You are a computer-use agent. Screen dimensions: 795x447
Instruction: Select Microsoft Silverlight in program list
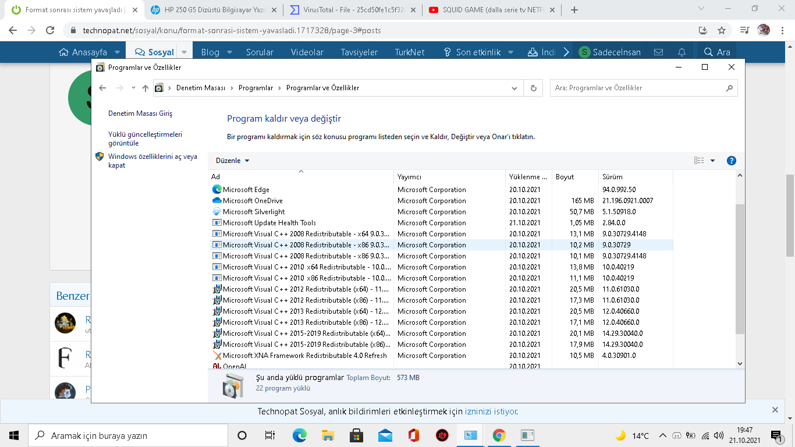point(441,212)
